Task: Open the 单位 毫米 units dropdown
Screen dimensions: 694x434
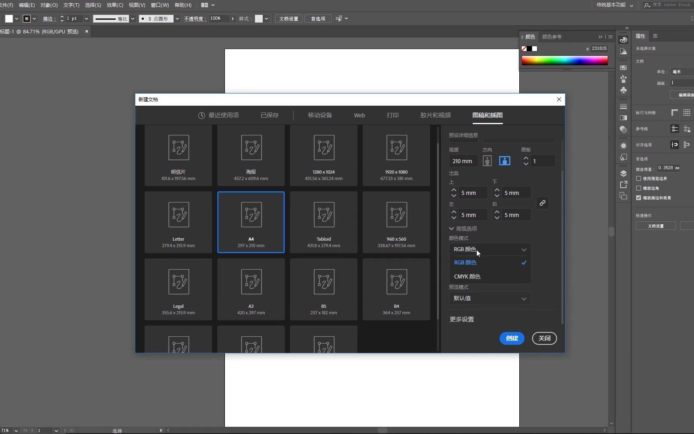Action: [x=682, y=72]
